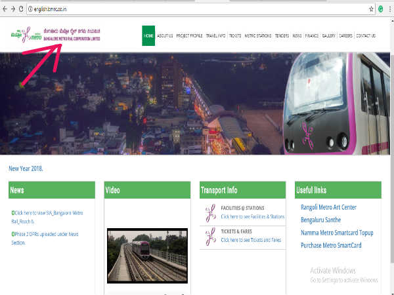Open Purchase Metro SmartCard link
The image size is (394, 295).
(331, 245)
